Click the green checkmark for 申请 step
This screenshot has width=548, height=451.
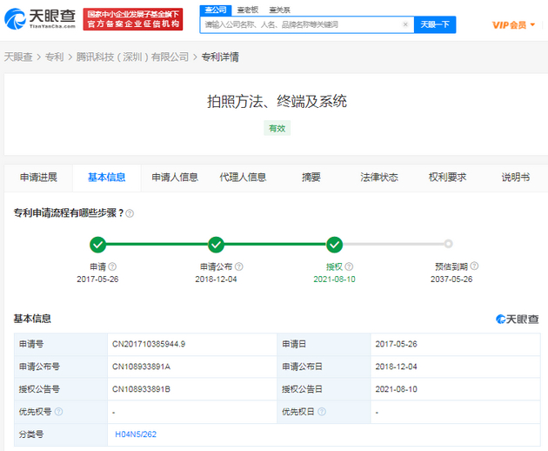click(98, 245)
